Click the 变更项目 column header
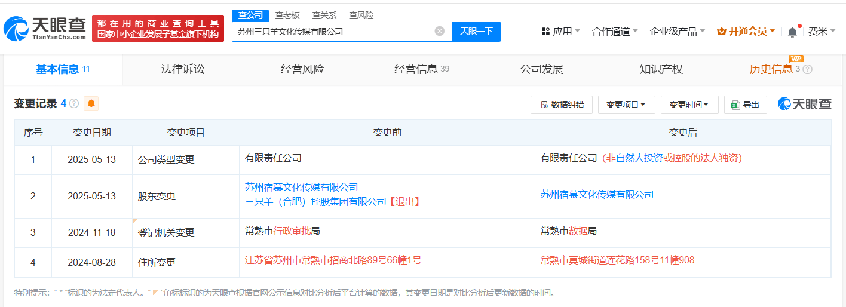 (186, 133)
